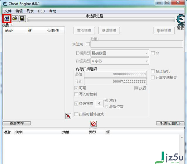Click the scan progress bar
Image resolution: width=187 pixels, height=164 pixels.
(101, 20)
